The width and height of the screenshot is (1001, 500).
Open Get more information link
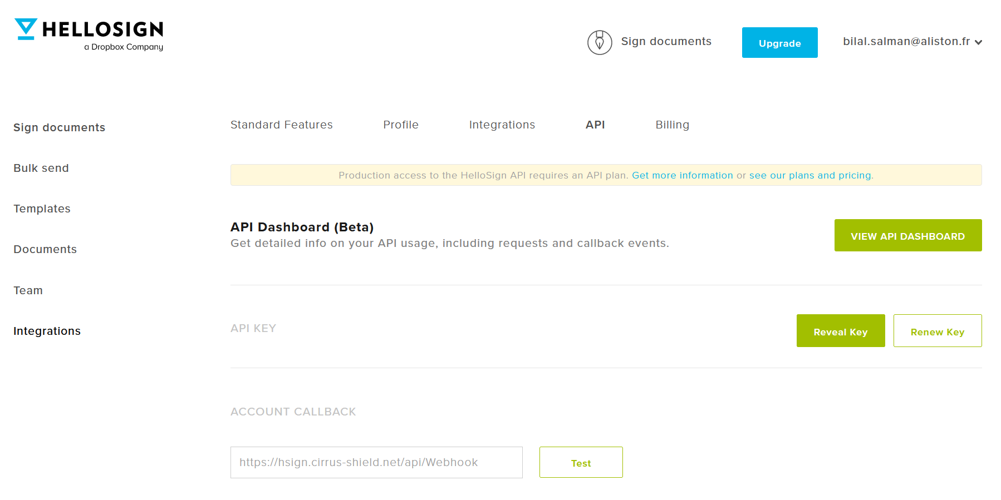[x=682, y=176]
